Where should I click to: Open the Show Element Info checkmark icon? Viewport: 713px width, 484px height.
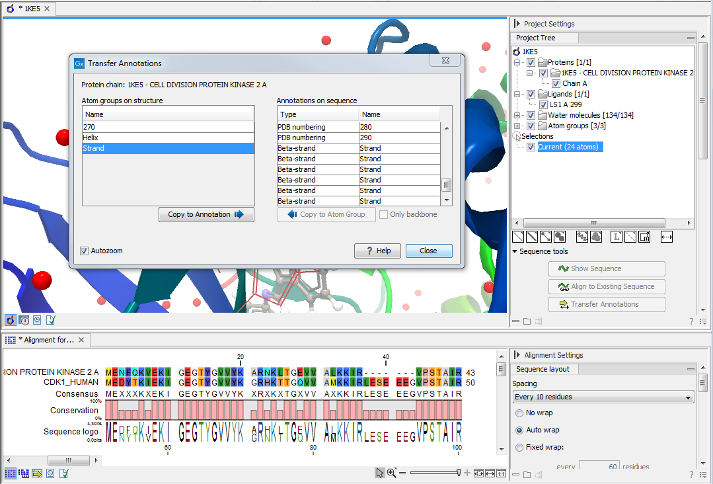pyautogui.click(x=50, y=319)
